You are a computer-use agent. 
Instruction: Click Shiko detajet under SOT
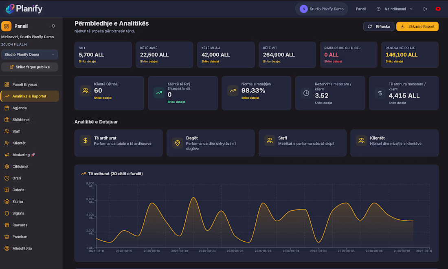[x=88, y=62]
